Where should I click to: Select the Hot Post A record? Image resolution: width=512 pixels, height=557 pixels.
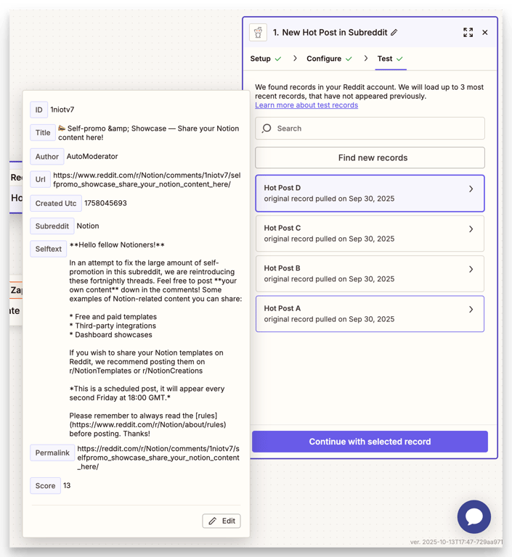(370, 313)
